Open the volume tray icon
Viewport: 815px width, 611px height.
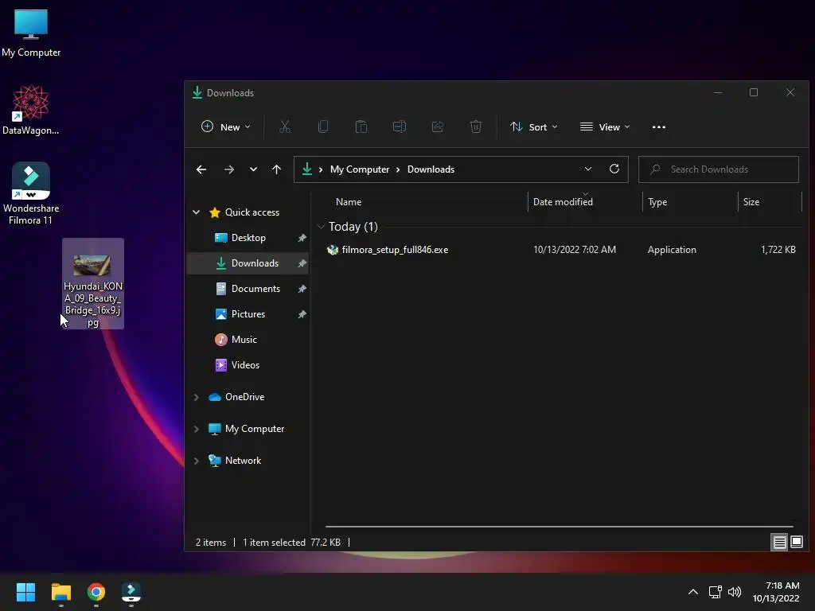(735, 592)
